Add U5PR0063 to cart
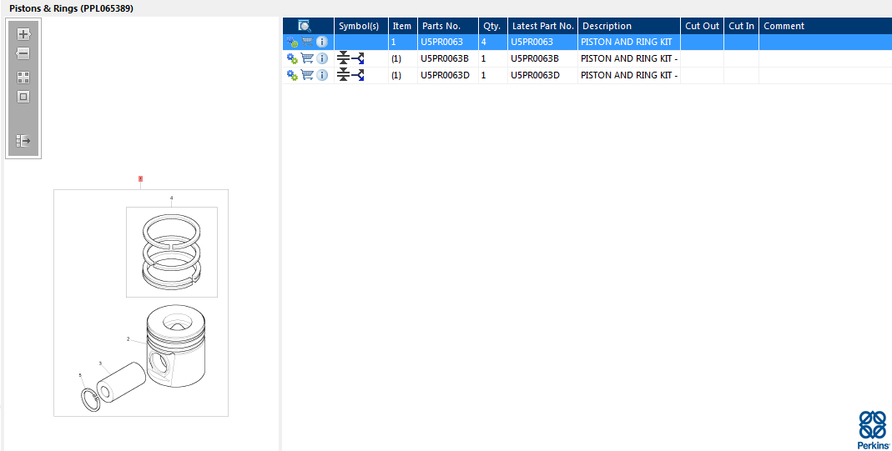Viewport: 892px width, 451px height. (x=307, y=42)
